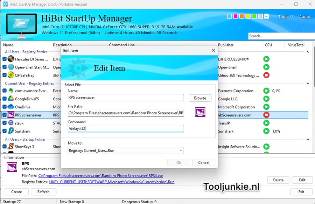
Task: Select the yellow theme color swatch
Action: 248,16
